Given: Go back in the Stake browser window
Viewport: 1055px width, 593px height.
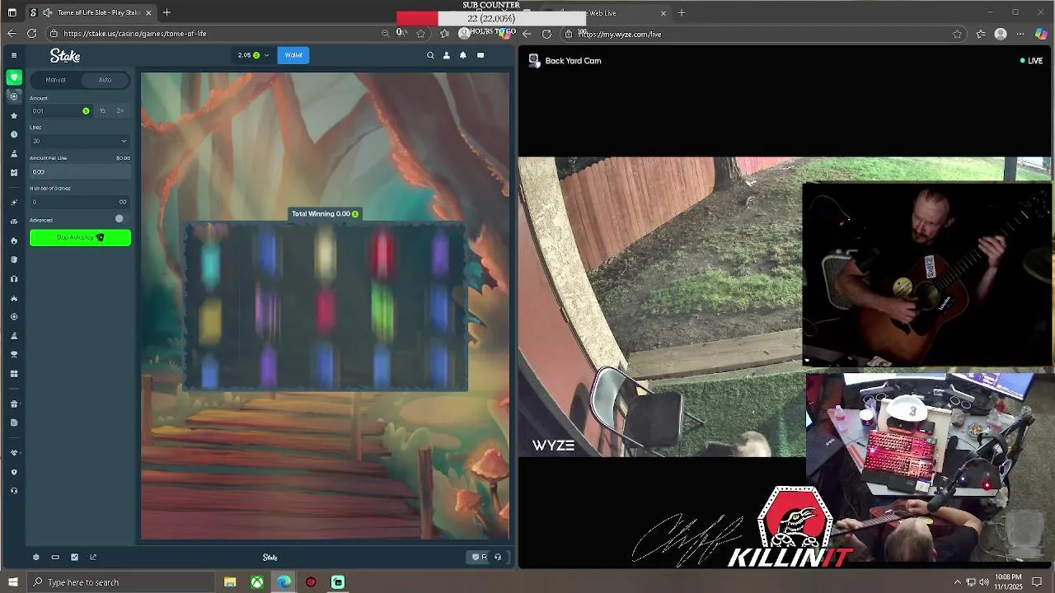Looking at the screenshot, I should tap(12, 33).
